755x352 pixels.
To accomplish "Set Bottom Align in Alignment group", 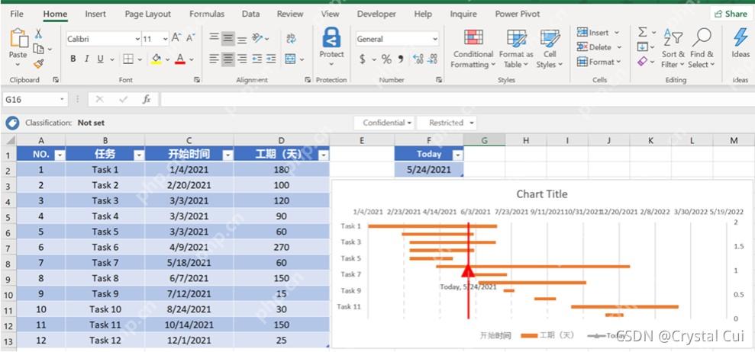I will pyautogui.click(x=242, y=39).
